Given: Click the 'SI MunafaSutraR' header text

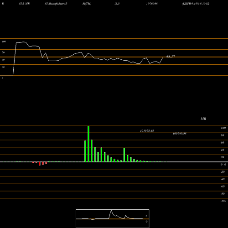Looking at the screenshot, I should [x=56, y=4].
